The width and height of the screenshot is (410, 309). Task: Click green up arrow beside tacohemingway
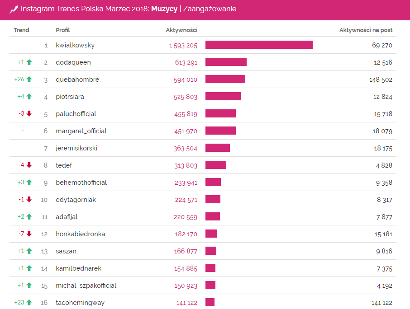[x=29, y=303]
